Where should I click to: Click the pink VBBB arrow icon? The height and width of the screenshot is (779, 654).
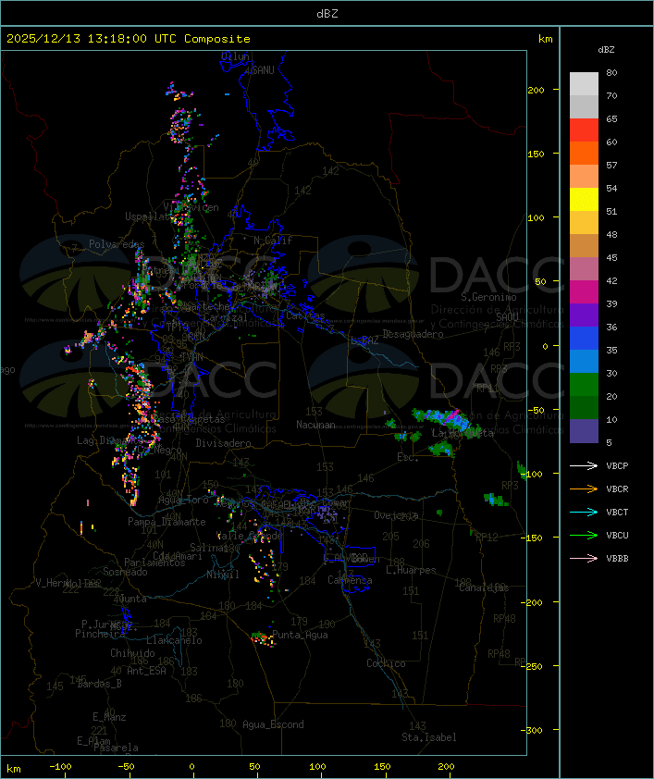[x=584, y=558]
